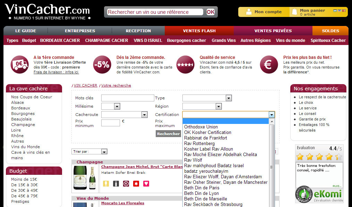Screen dimensions: 352x207
Task: Open the SOLDES tab
Action: [x=330, y=31]
